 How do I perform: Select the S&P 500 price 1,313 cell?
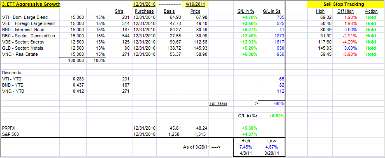tap(195, 134)
